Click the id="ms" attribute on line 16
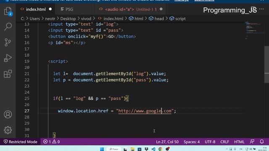The height and width of the screenshot is (151, 269). 64,43
